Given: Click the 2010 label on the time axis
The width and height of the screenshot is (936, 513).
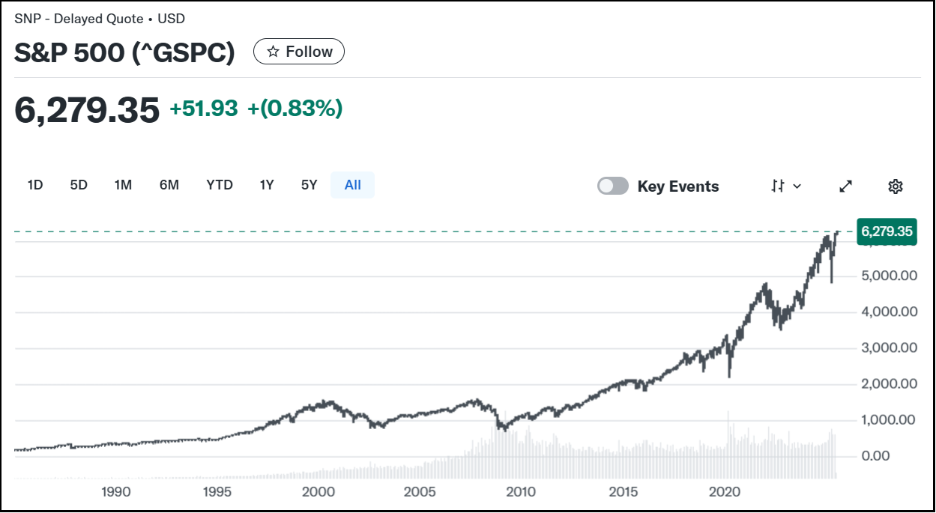Looking at the screenshot, I should (521, 492).
